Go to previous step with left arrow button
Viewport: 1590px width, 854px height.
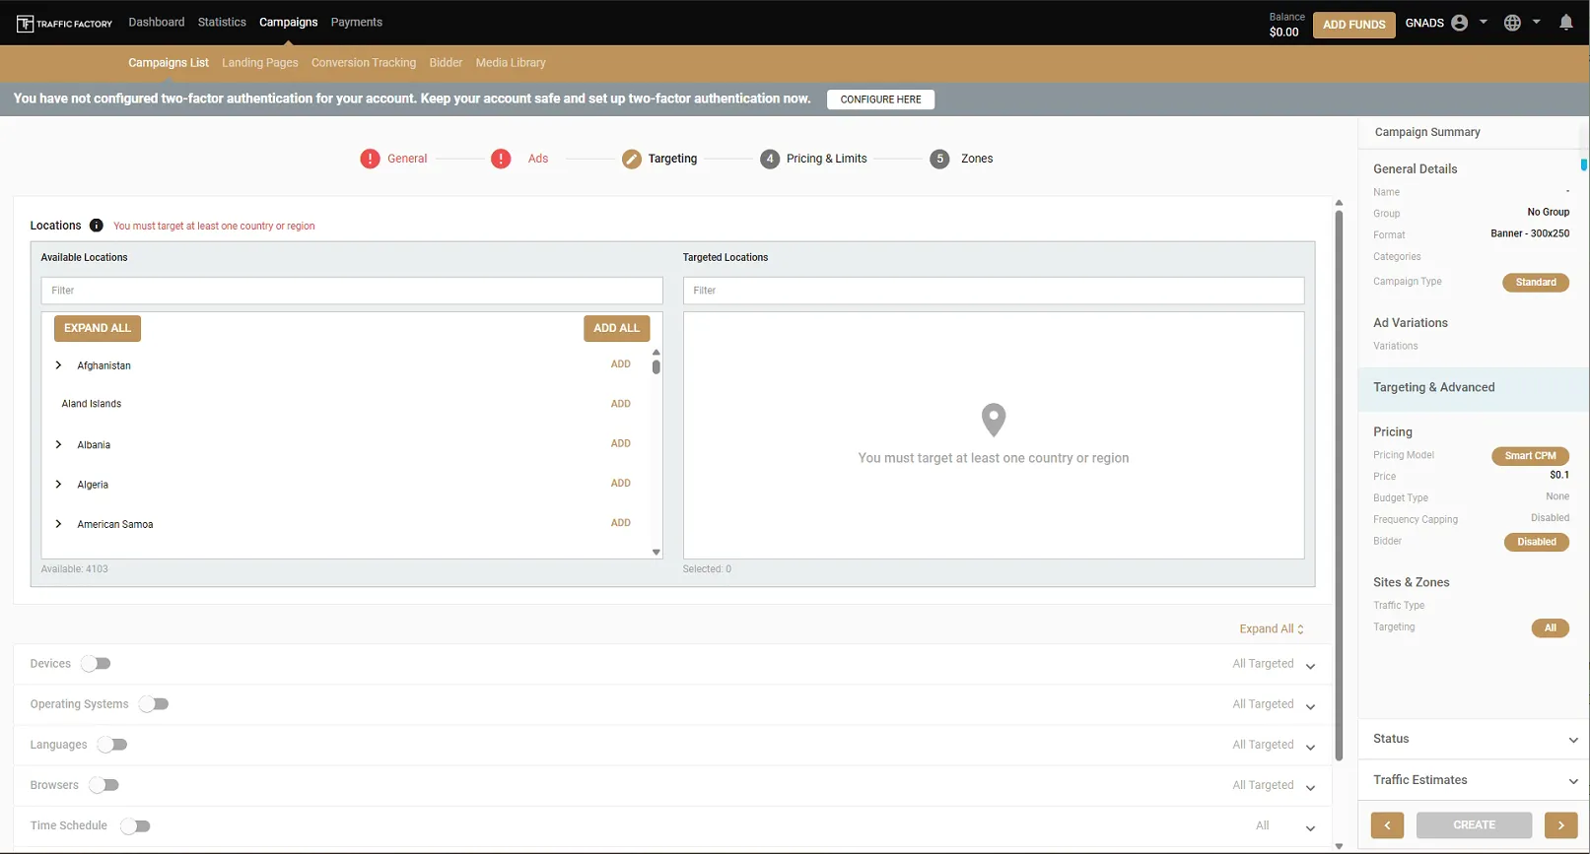coord(1387,825)
